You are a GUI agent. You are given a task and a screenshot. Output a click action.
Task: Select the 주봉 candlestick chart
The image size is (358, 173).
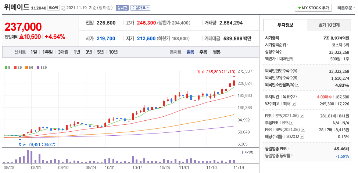(203, 52)
